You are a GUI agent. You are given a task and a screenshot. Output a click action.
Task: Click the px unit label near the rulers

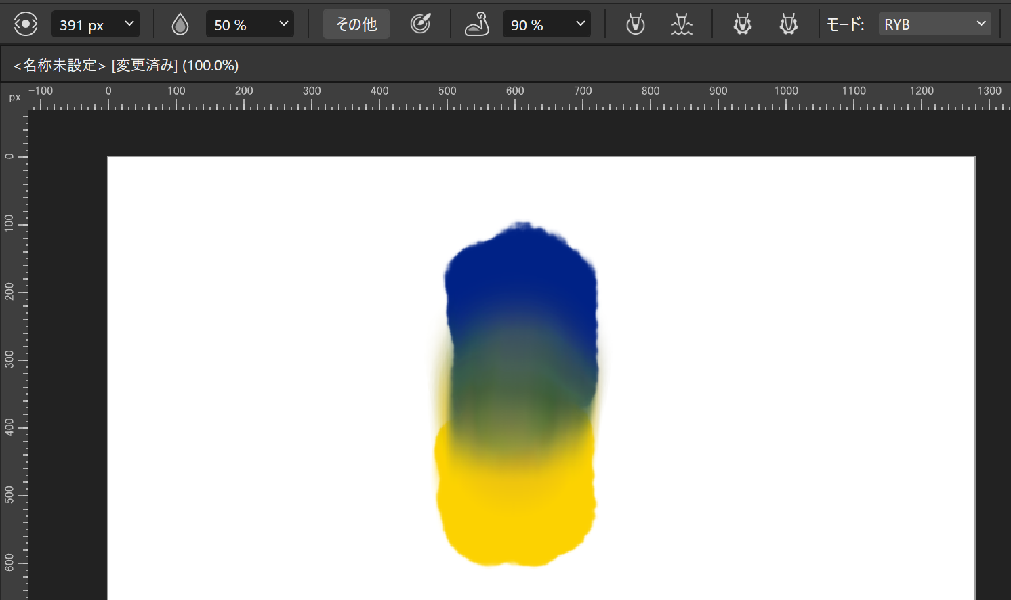point(14,97)
